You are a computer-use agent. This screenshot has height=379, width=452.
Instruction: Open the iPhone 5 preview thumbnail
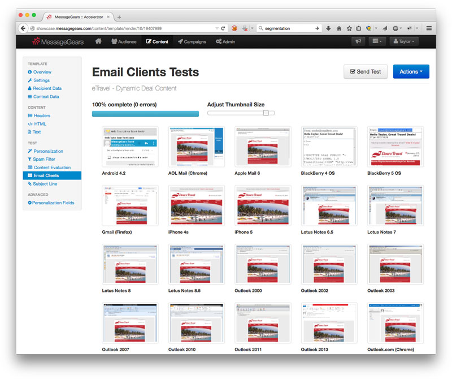pos(257,206)
